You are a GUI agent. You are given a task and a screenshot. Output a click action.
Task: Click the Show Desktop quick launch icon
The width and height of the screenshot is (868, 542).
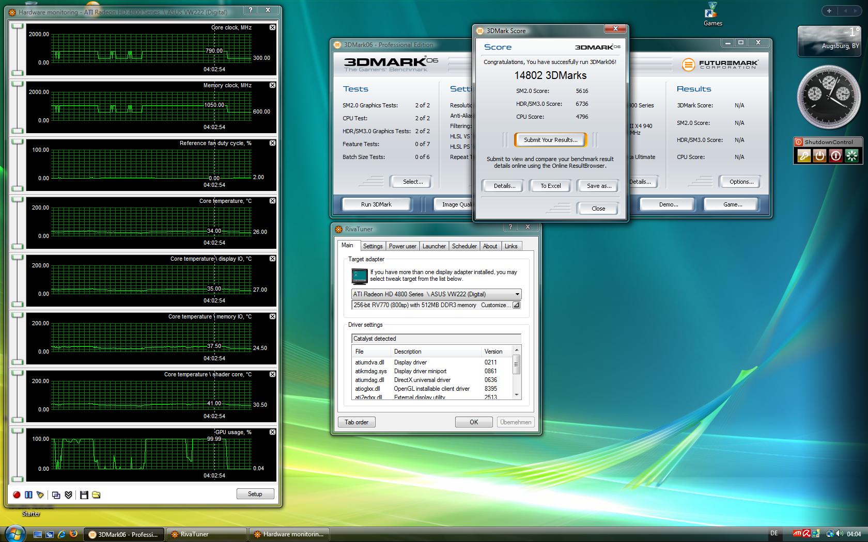[x=38, y=534]
